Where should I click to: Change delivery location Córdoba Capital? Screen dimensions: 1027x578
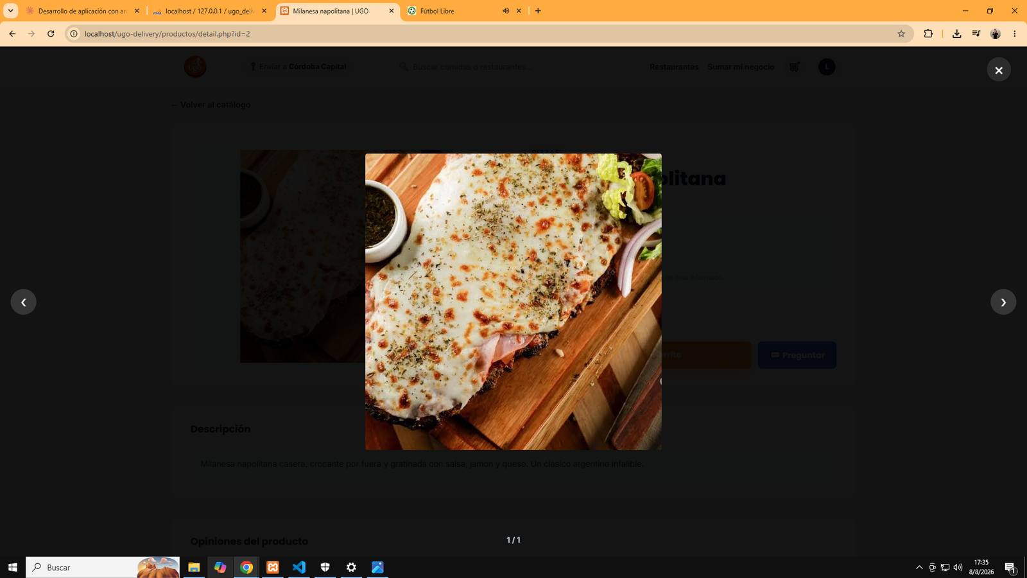point(298,67)
